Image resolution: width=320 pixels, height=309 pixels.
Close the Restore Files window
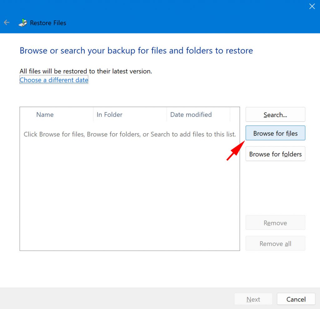coord(312,6)
